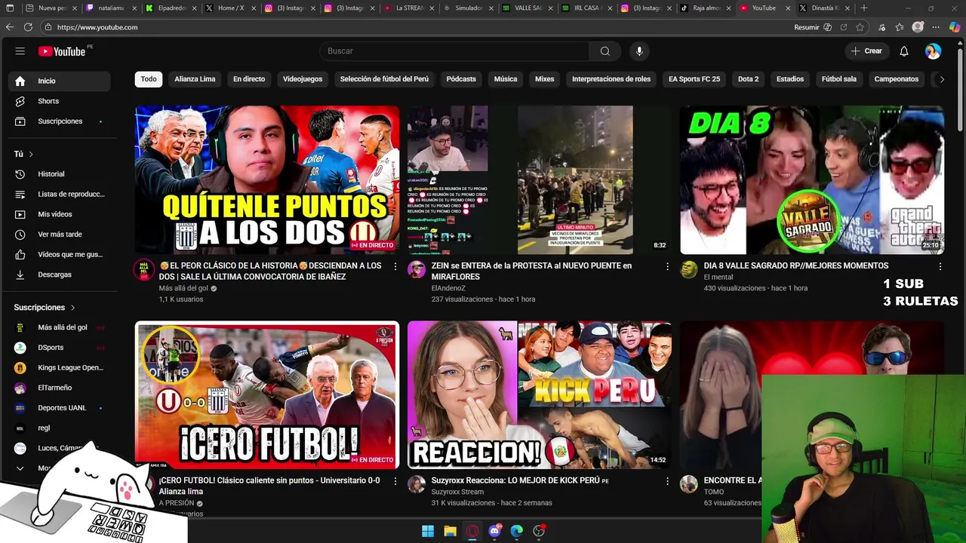Screen dimensions: 966x543
Task: Expand the Tú section chevron
Action: tap(31, 154)
